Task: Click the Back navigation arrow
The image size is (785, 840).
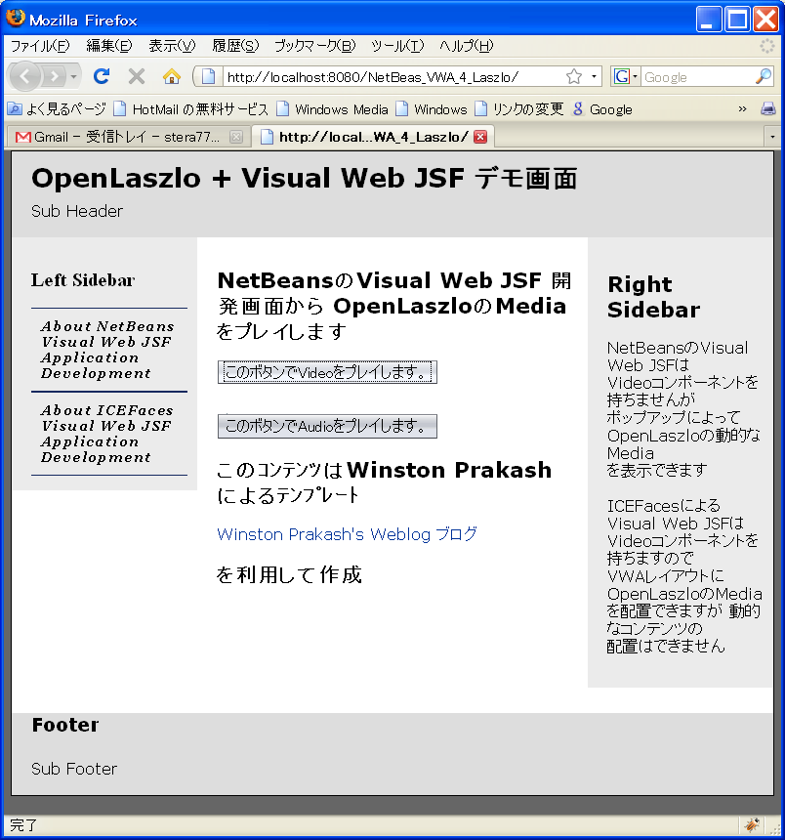Action: click(x=25, y=76)
